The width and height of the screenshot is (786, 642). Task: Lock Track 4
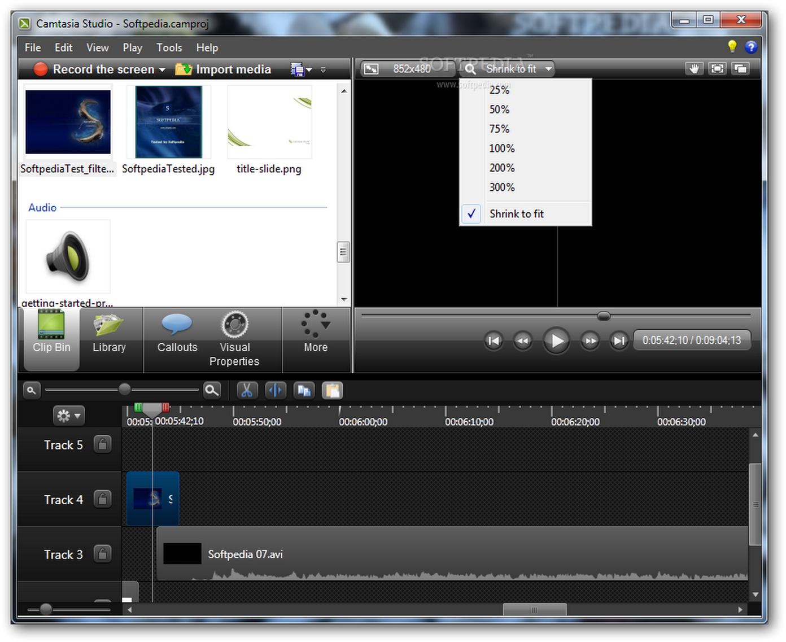click(102, 499)
